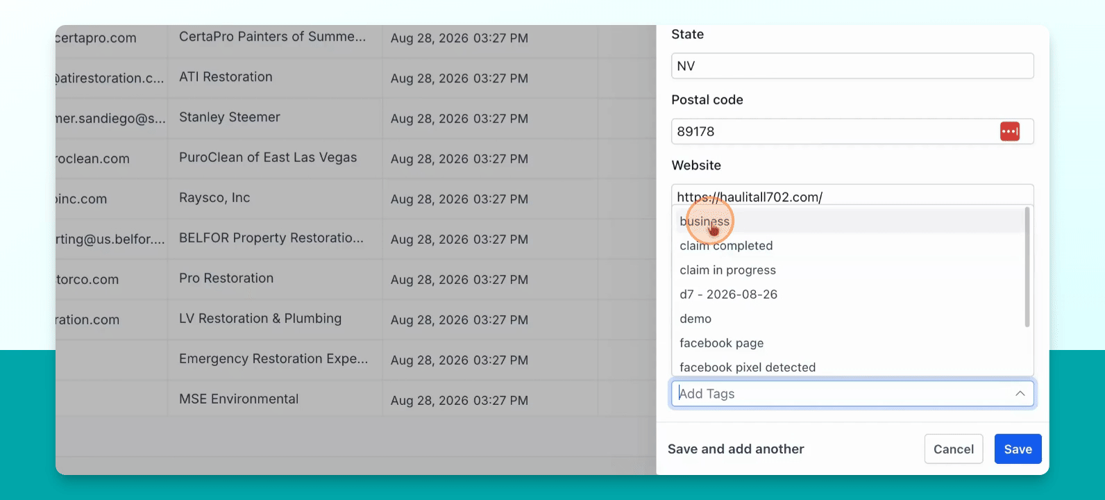This screenshot has width=1105, height=500.
Task: Click 'BELFOR Property Restoratio...' cell
Action: pos(271,238)
